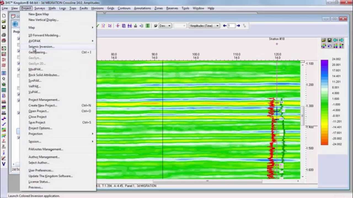Open Rock Solid Attributes menu entry
Image resolution: width=353 pixels, height=198 pixels.
pyautogui.click(x=44, y=75)
